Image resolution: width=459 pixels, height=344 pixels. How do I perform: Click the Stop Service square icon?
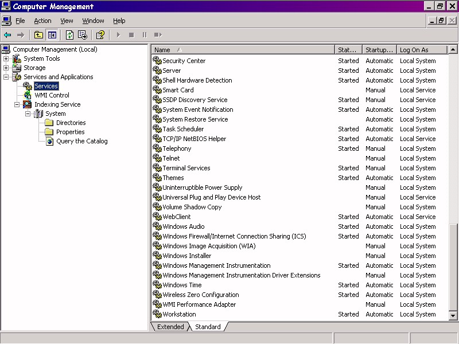[x=131, y=35]
